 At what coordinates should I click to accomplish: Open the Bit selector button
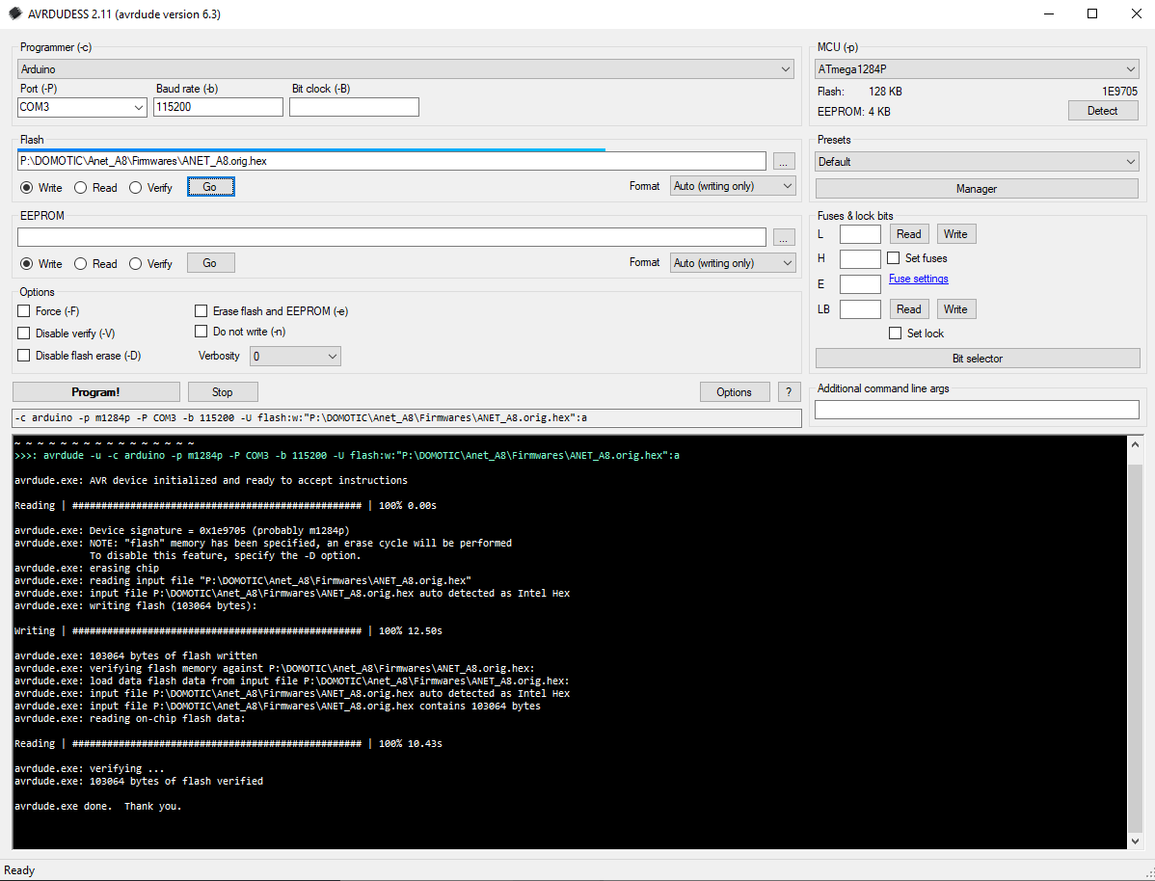click(x=978, y=358)
